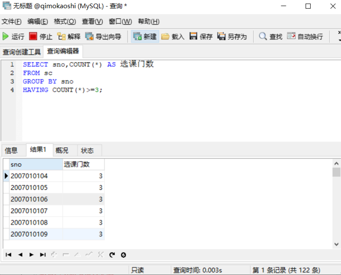Click the Explain (解释) toolbar icon
Screen dimensions: 341x275
click(69, 36)
